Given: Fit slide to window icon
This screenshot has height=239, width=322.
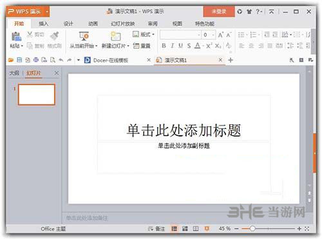Looking at the screenshot, I should [307, 229].
